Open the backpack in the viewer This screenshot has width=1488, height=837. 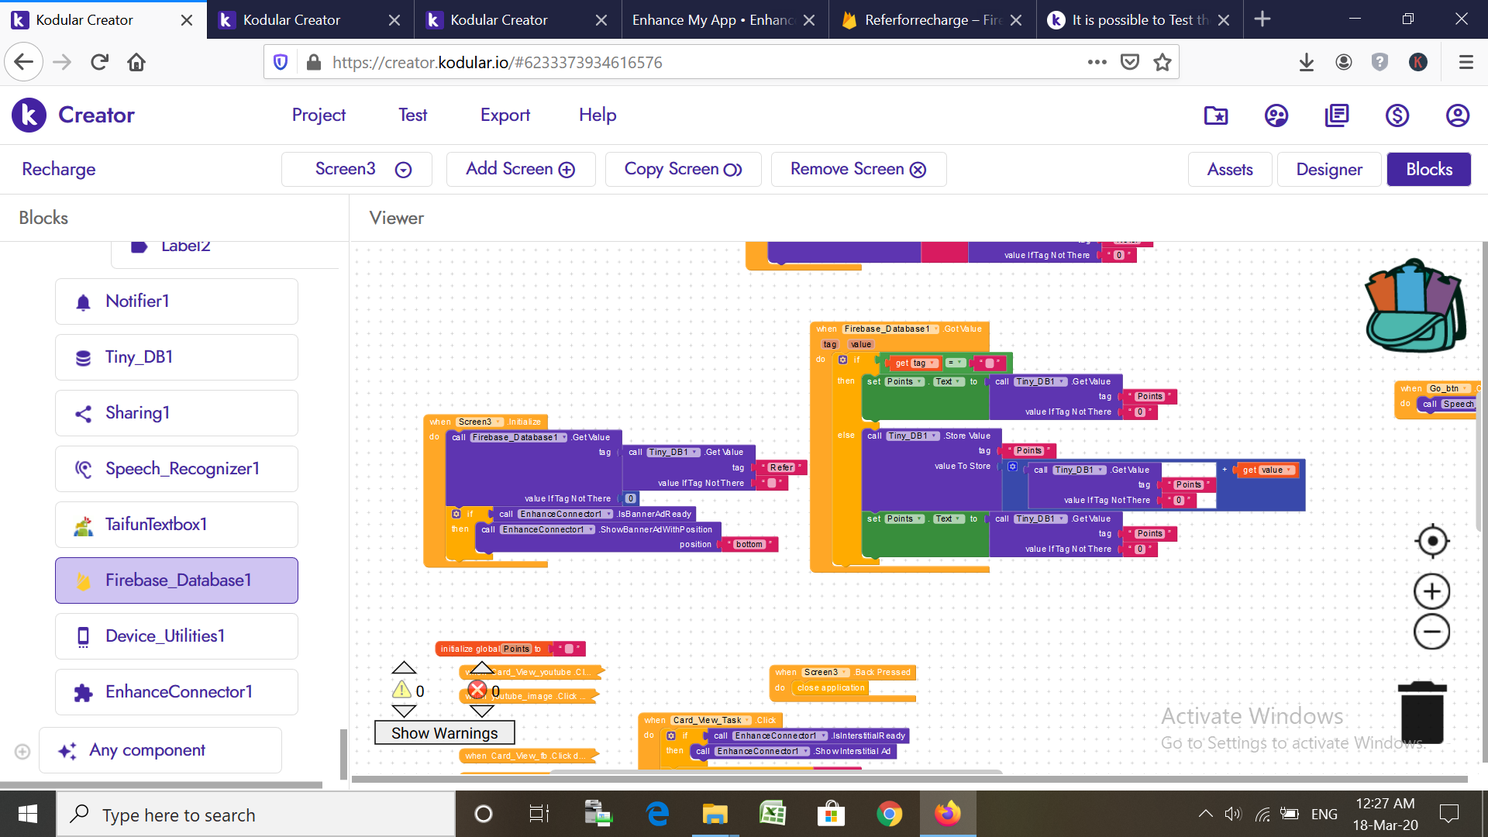[x=1415, y=305]
